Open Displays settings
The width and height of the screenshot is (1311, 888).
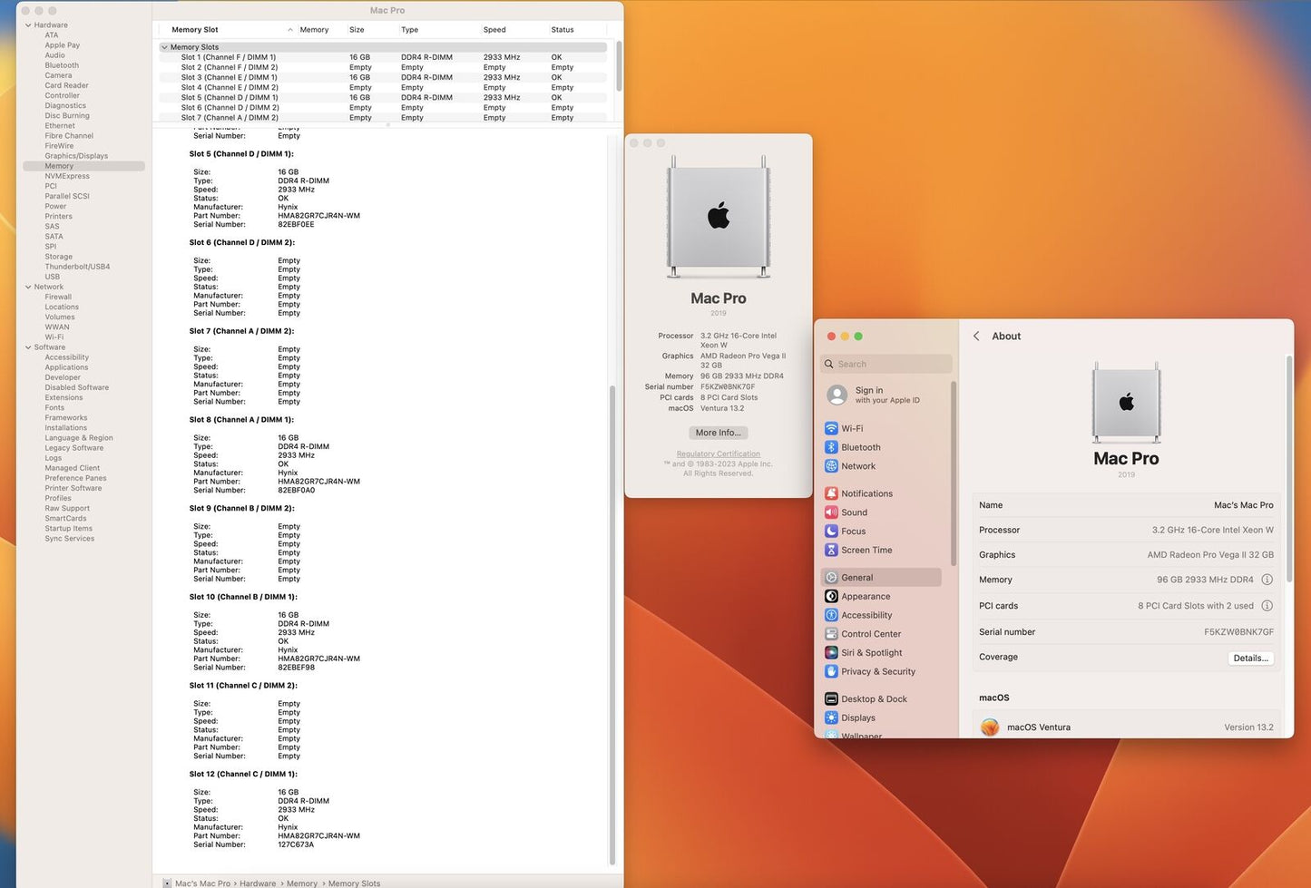pyautogui.click(x=856, y=717)
